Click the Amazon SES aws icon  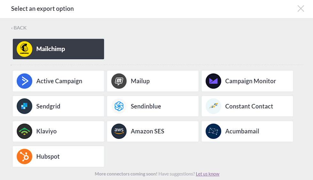[119, 131]
